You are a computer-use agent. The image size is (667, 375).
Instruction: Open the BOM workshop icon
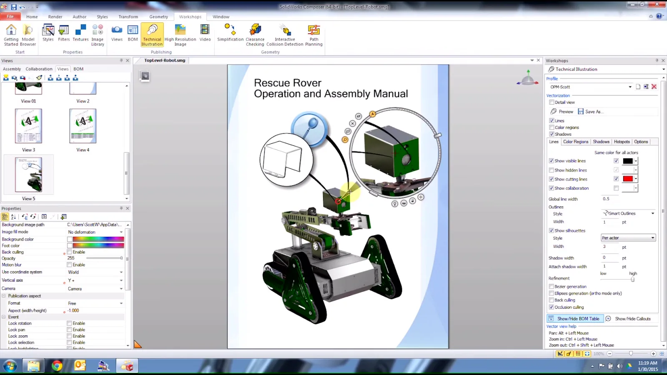(133, 33)
